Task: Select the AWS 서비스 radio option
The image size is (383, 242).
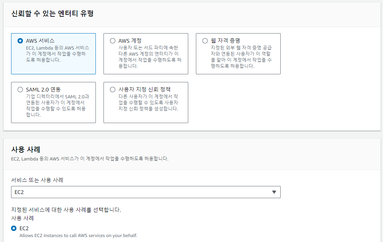Action: click(x=20, y=41)
